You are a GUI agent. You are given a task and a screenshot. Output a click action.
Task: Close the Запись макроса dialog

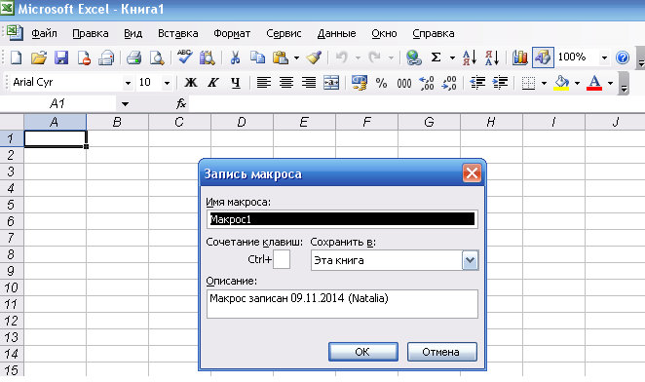[x=472, y=173]
